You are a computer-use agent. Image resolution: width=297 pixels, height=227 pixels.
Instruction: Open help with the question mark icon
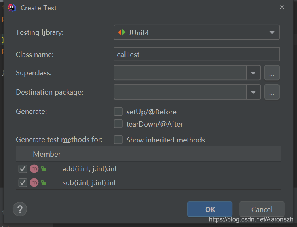coord(19,209)
